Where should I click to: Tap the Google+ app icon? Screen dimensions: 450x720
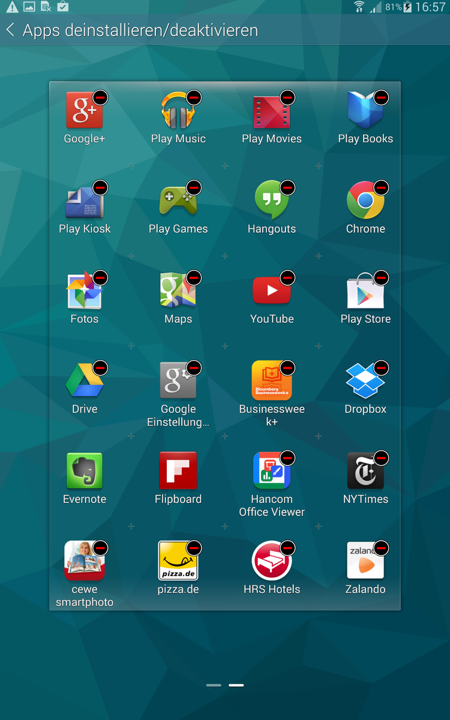(85, 110)
